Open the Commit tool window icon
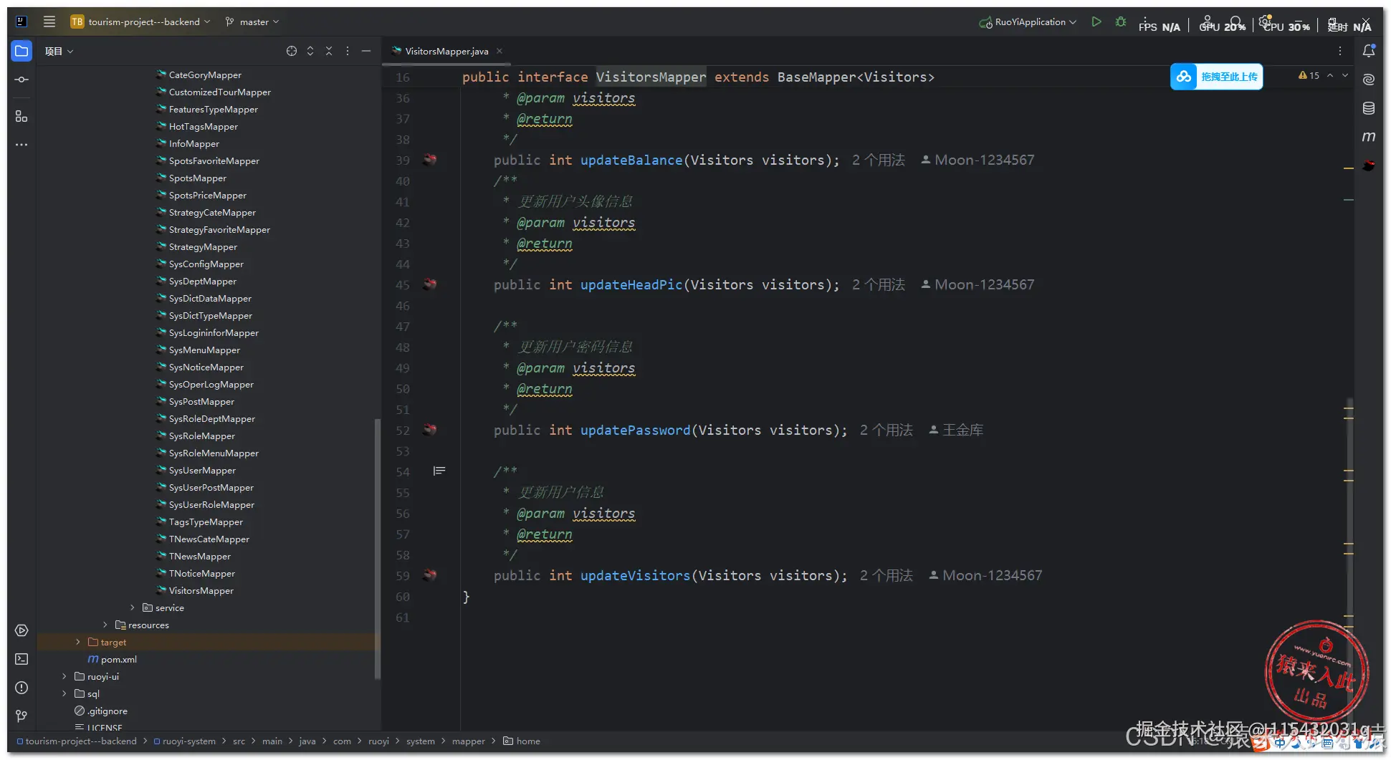 coord(21,80)
